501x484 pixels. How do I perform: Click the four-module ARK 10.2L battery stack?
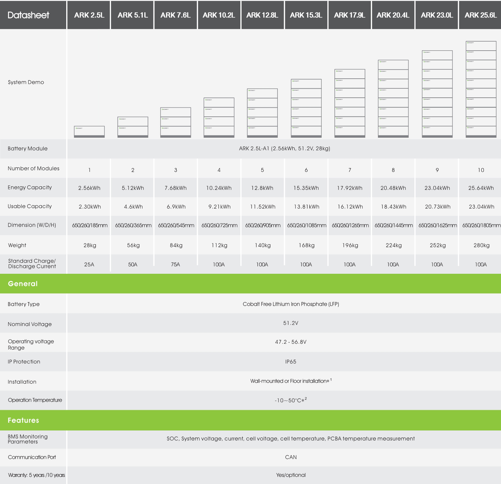coord(219,117)
